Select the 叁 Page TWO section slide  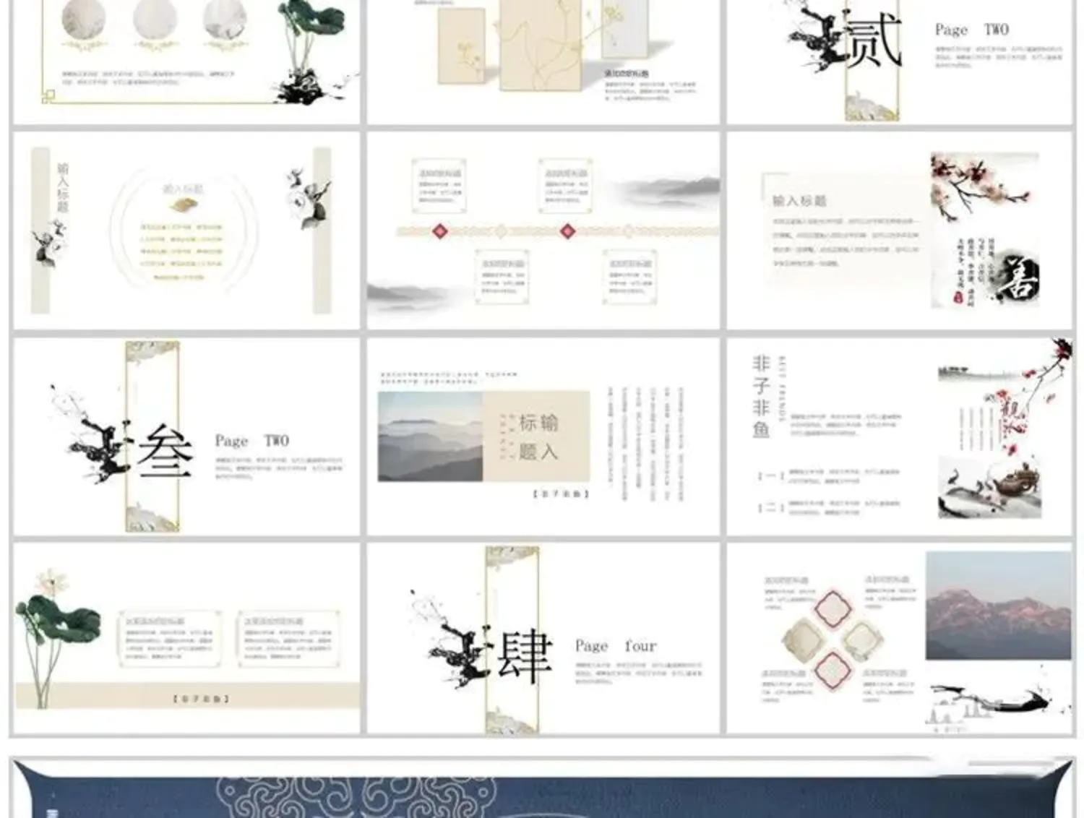(186, 437)
